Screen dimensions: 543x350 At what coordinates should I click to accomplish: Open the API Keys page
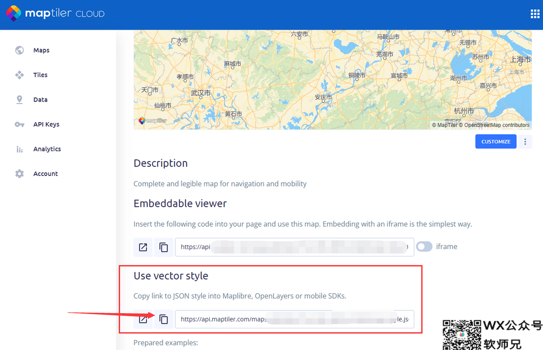[x=46, y=124]
